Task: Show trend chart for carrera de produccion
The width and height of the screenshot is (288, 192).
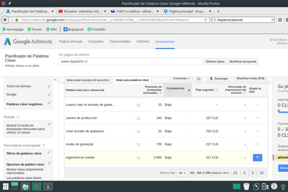Action: pos(139,118)
